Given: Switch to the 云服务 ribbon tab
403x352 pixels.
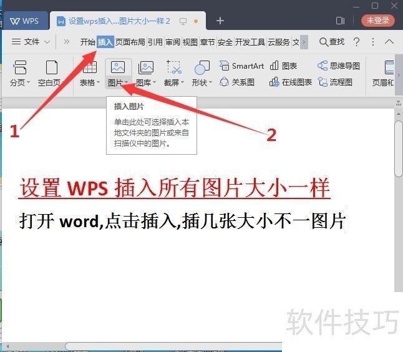Looking at the screenshot, I should click(x=279, y=42).
